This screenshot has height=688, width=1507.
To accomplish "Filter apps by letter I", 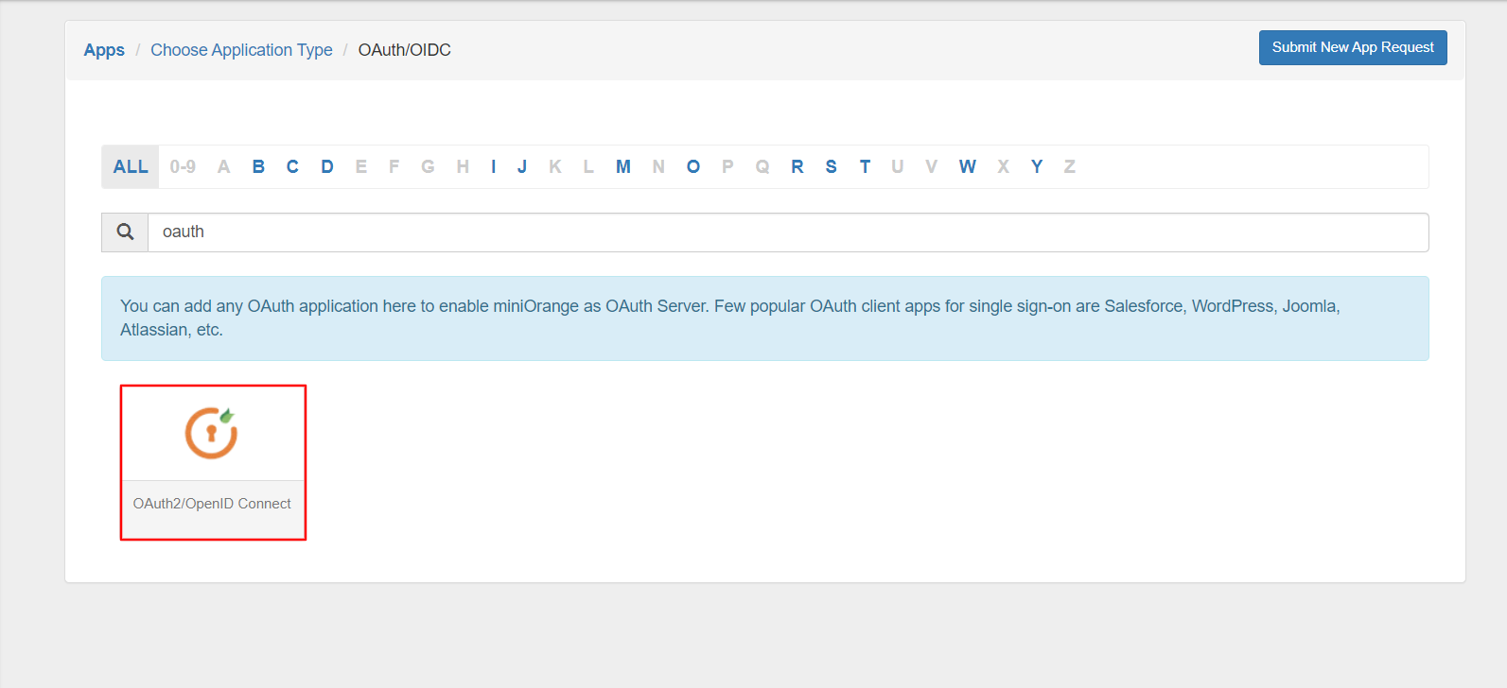I will [493, 167].
